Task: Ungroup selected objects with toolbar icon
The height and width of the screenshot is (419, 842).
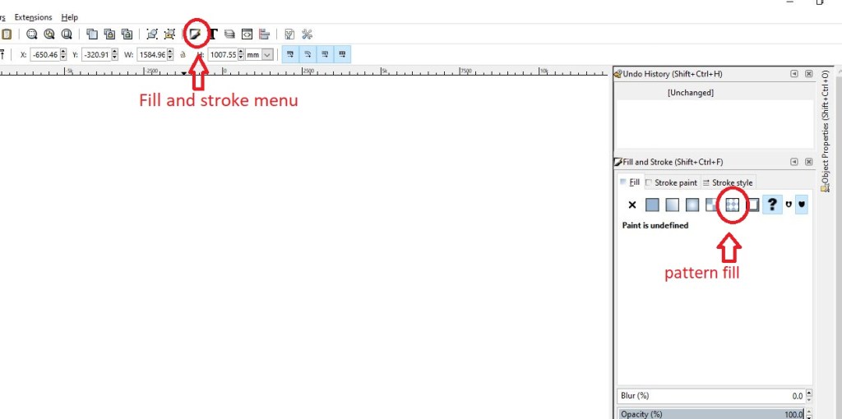Action: [x=169, y=35]
